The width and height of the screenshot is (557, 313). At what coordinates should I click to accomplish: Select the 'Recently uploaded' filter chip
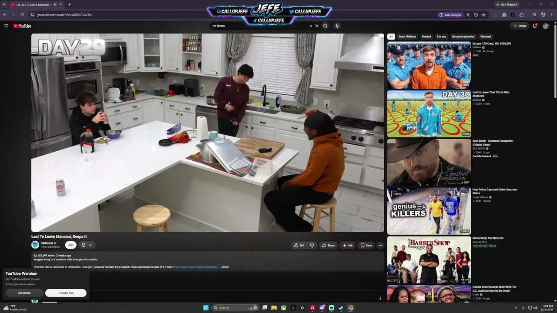(x=463, y=37)
